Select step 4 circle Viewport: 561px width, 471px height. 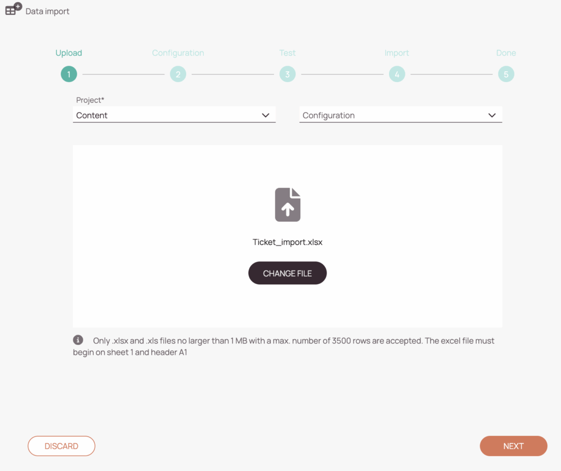(x=397, y=74)
